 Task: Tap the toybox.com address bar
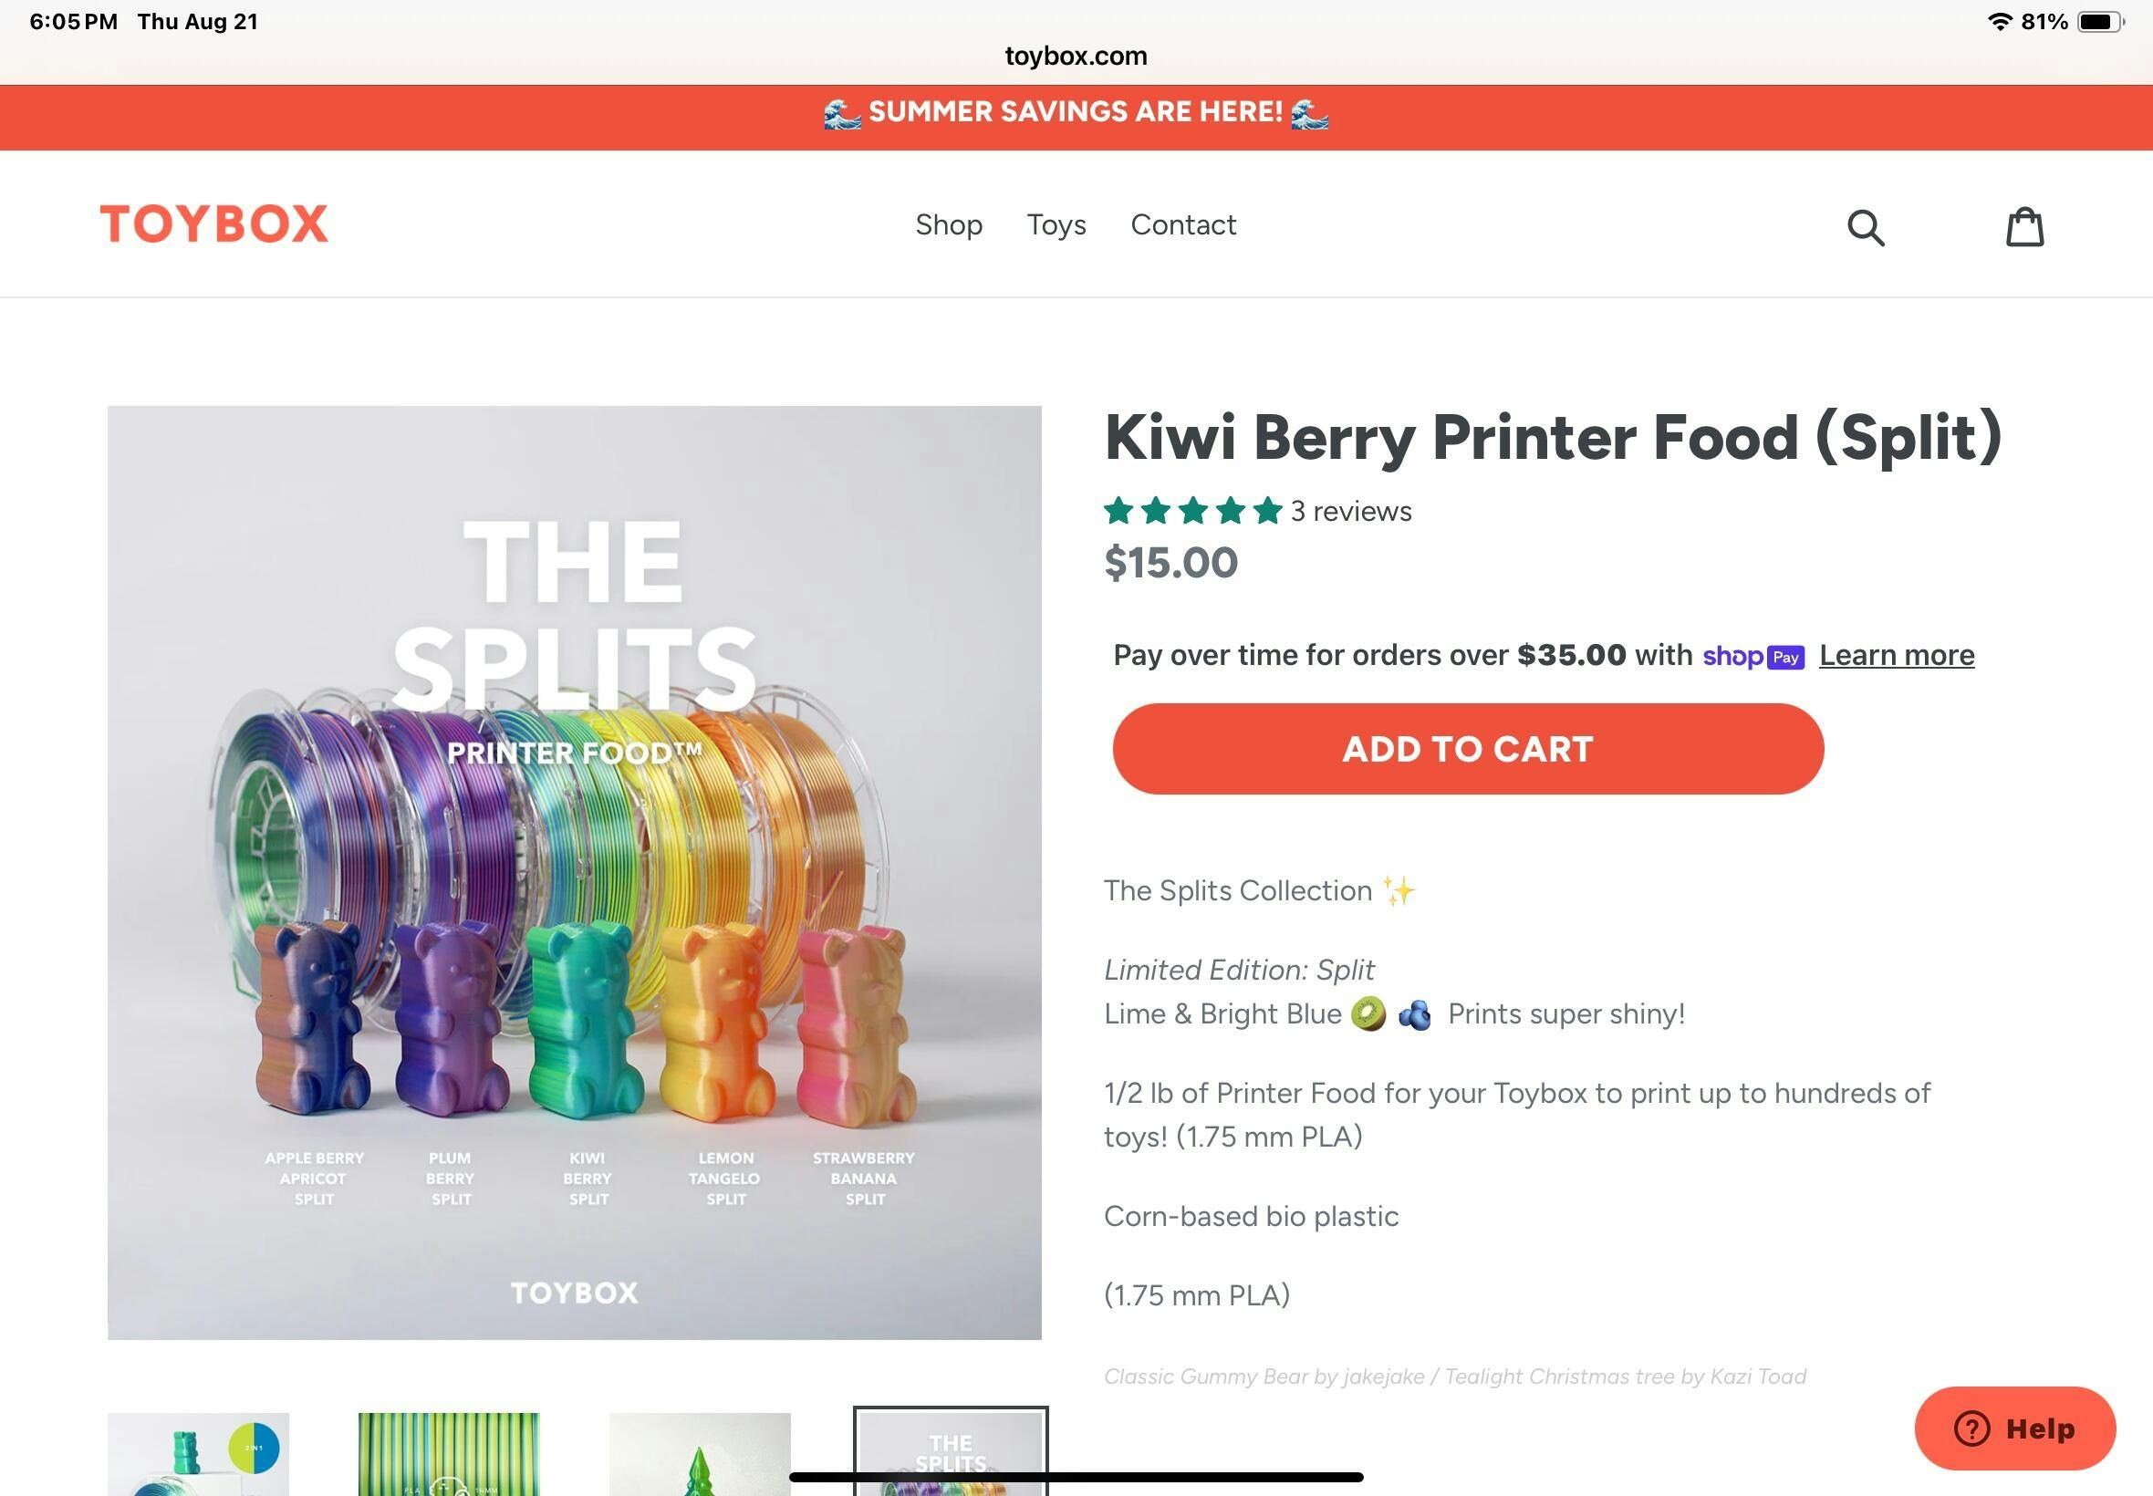1076,57
